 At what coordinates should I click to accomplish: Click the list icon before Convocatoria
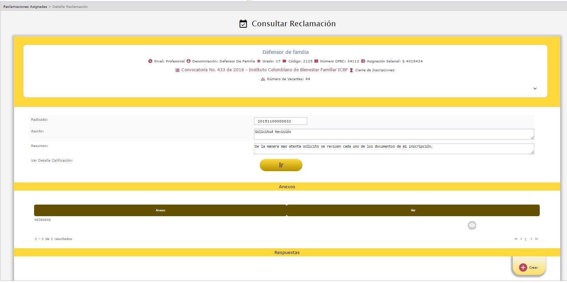click(177, 70)
